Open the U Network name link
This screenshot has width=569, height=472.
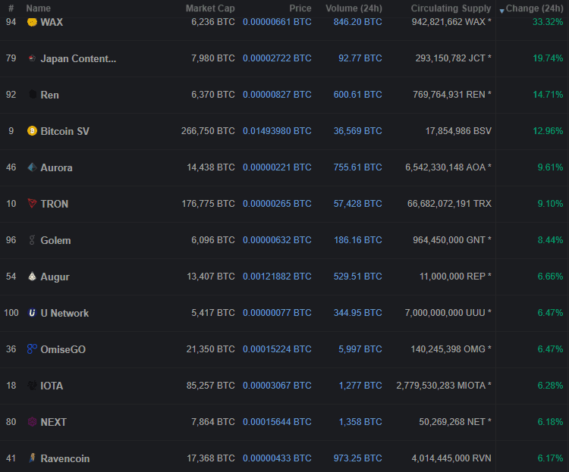click(64, 313)
